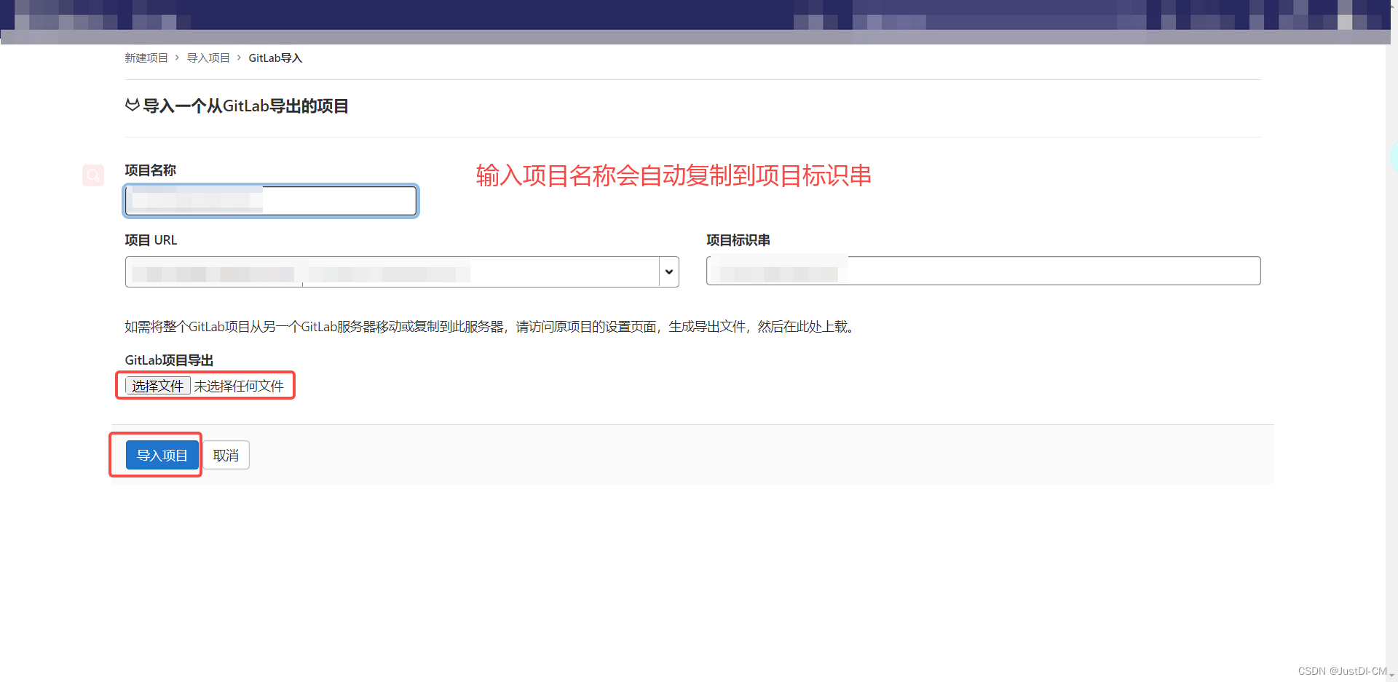
Task: Click the 导入一个从GitLab导出的项目 heading text
Action: click(246, 106)
